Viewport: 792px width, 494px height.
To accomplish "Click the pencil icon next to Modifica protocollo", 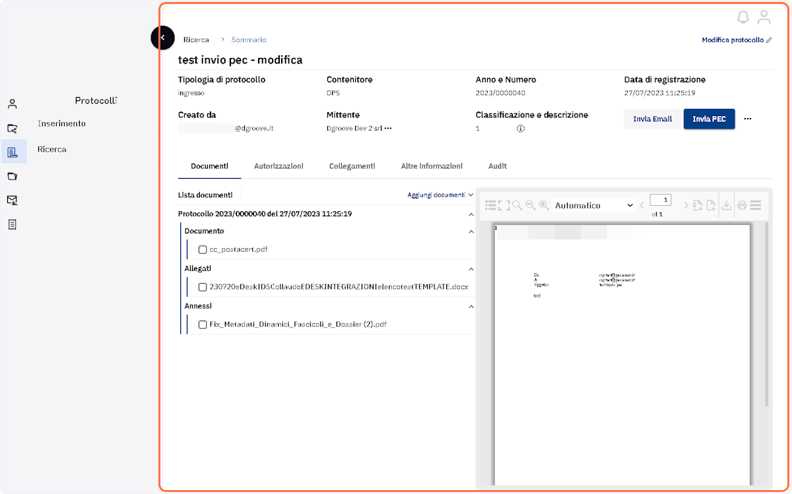I will pyautogui.click(x=769, y=40).
